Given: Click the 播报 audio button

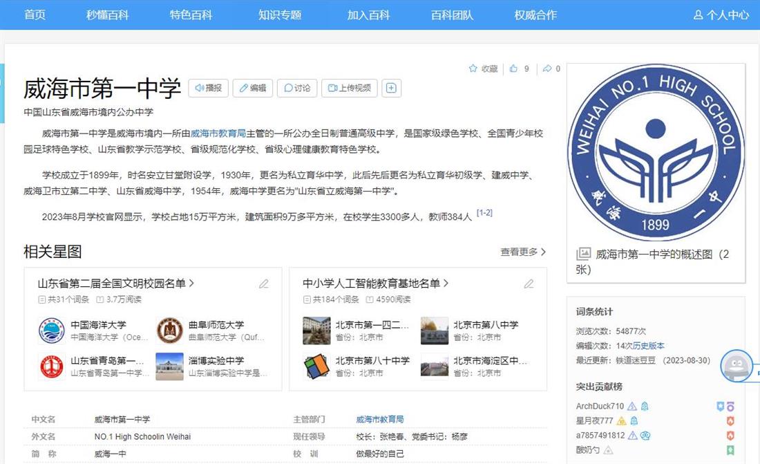Looking at the screenshot, I should coord(209,88).
